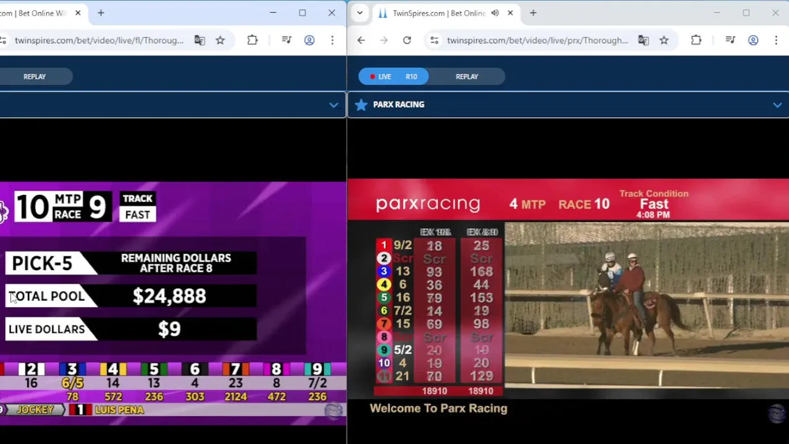Click the right browser address bar URL

click(537, 40)
